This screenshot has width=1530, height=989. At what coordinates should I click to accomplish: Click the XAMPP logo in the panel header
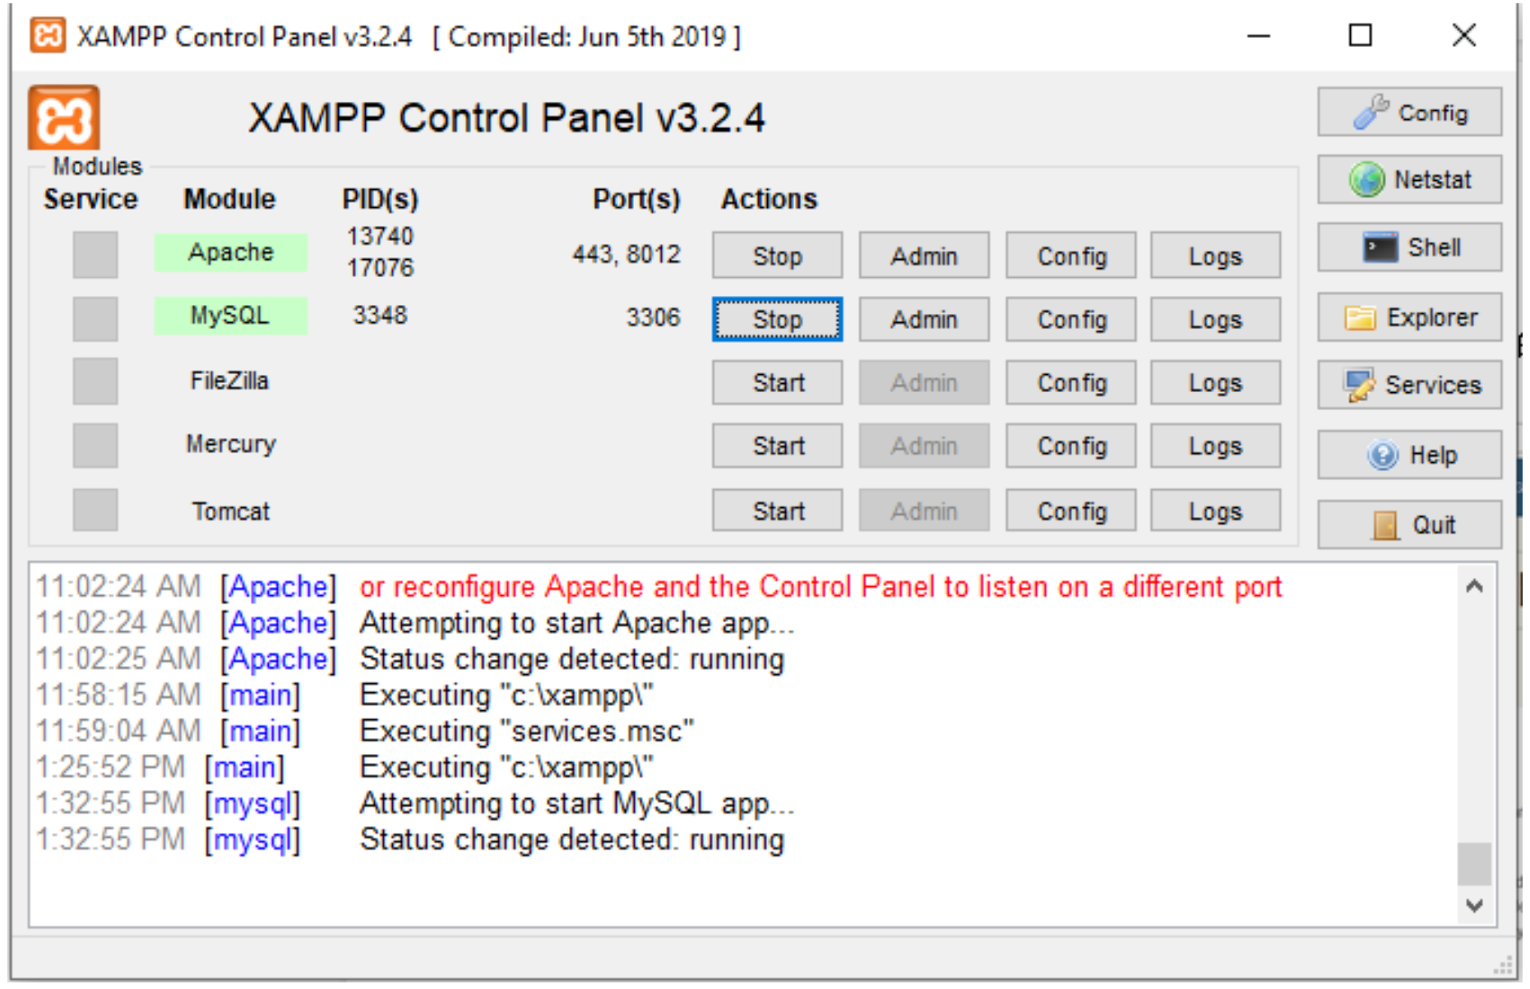64,118
